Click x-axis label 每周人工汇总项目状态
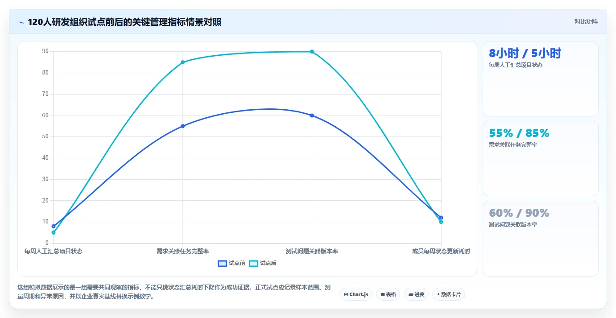The image size is (616, 318). coord(54,251)
